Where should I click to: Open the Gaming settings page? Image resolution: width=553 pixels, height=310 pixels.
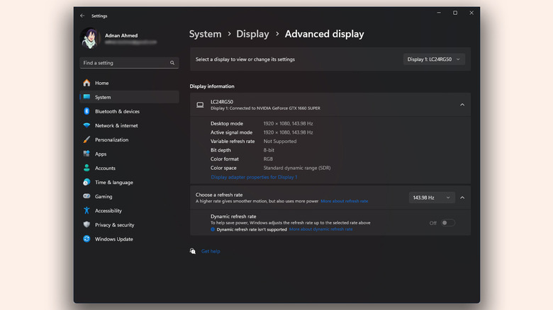click(104, 196)
